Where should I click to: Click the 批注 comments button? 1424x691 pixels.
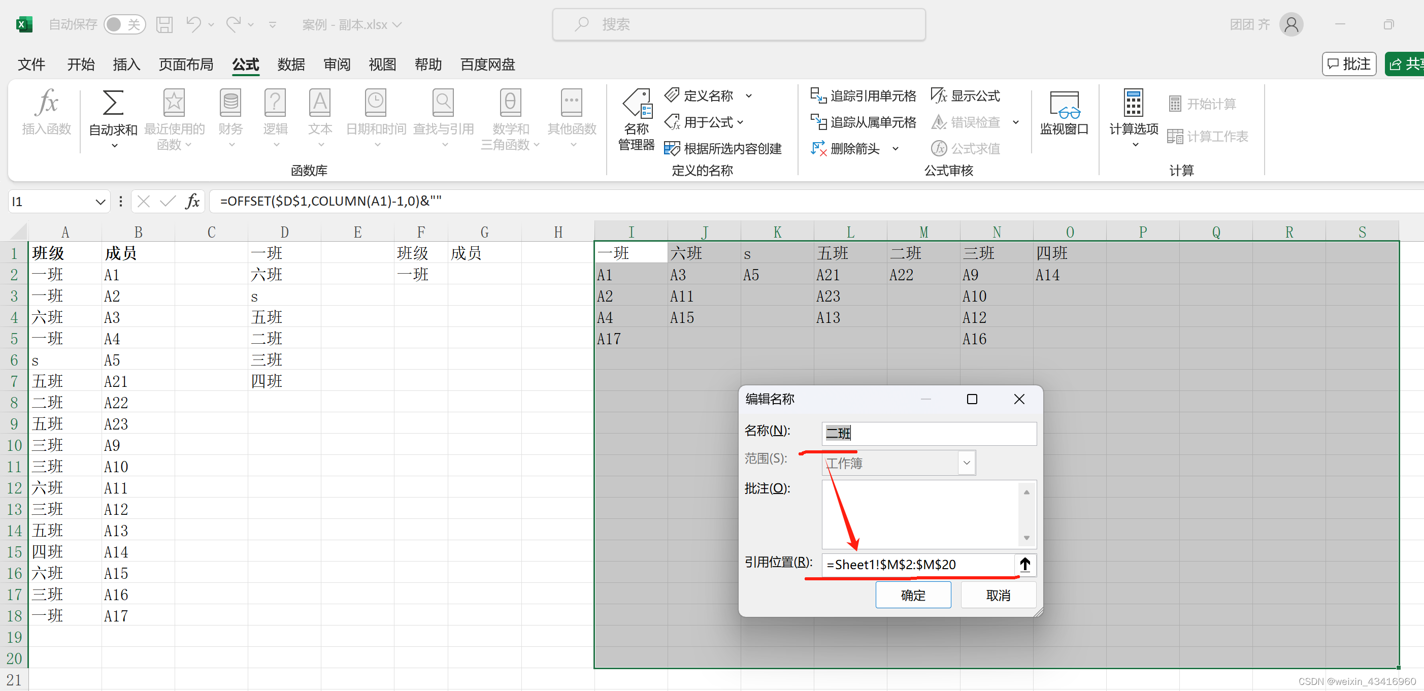coord(1349,64)
